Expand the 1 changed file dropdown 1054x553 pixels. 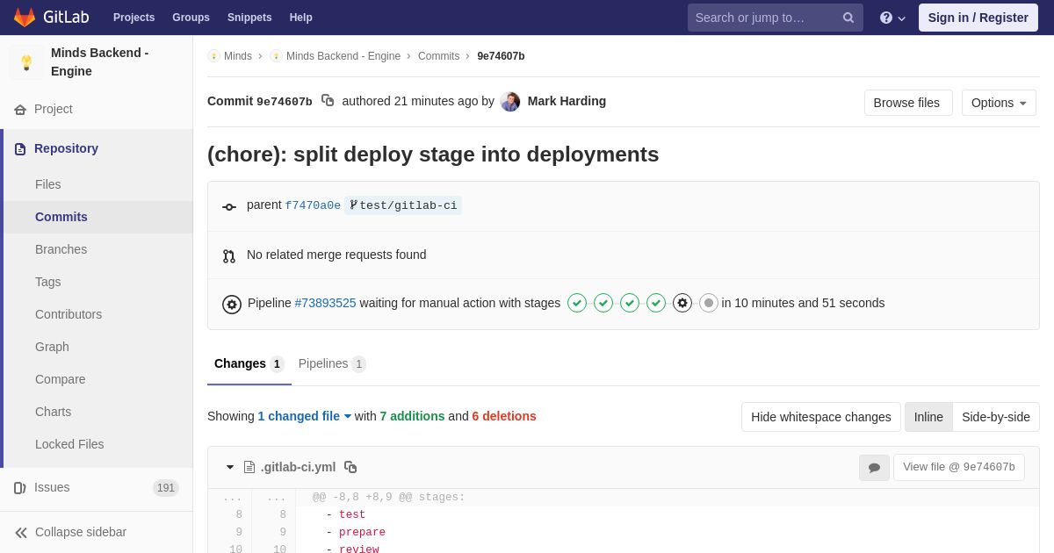[305, 416]
